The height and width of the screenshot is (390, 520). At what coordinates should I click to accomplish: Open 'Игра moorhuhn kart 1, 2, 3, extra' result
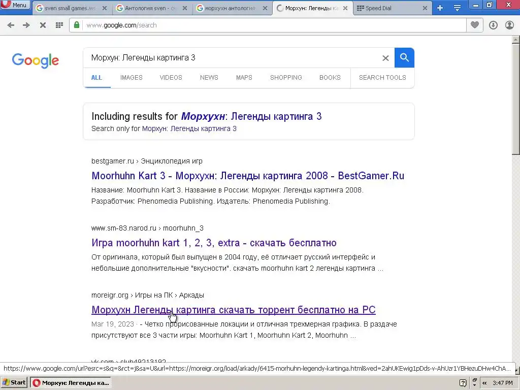(x=214, y=243)
